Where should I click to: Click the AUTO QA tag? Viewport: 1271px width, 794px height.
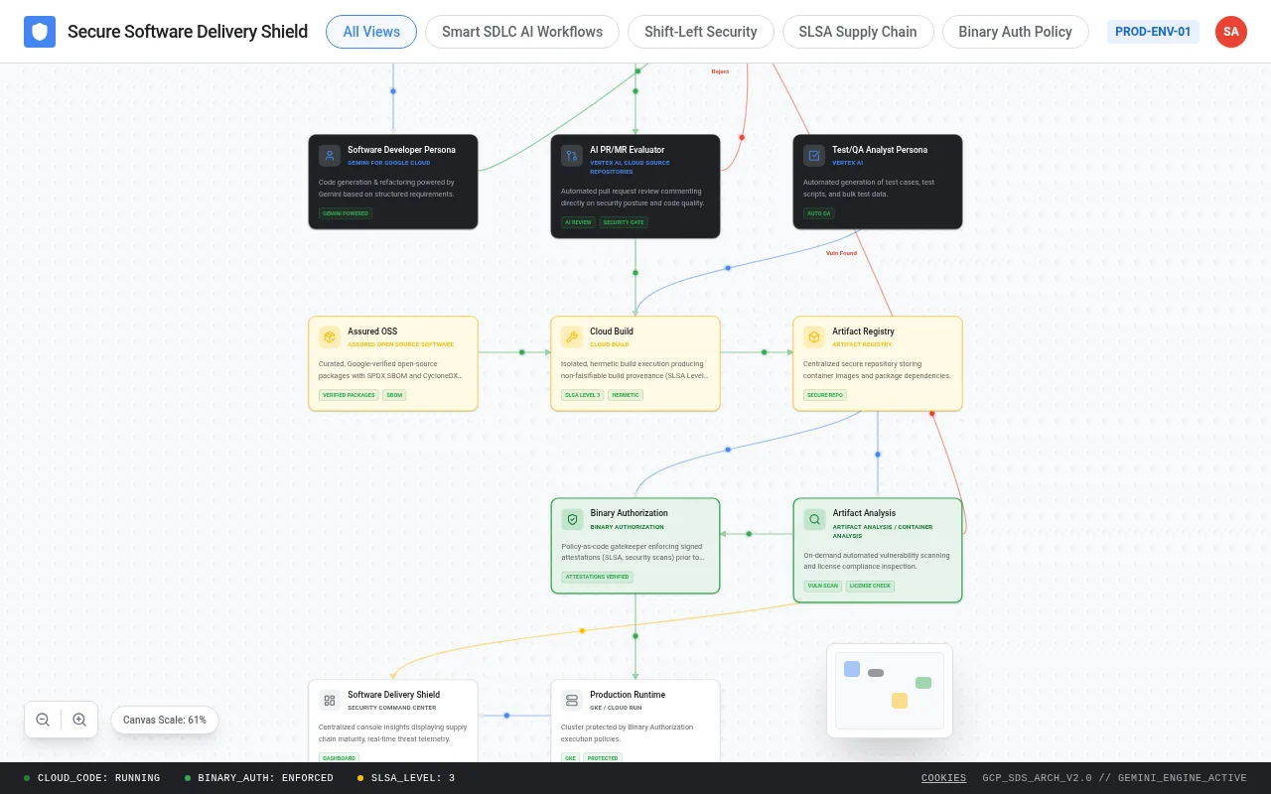point(819,213)
